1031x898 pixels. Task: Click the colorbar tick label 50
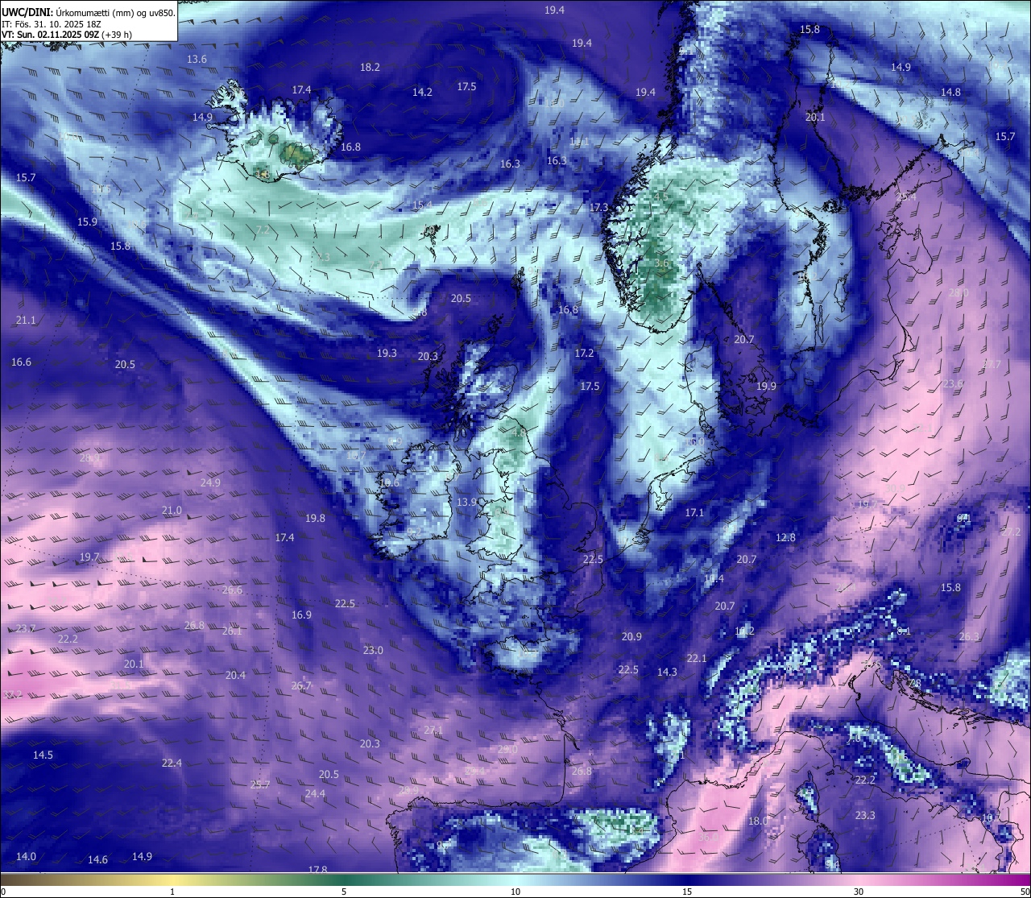(x=1025, y=892)
